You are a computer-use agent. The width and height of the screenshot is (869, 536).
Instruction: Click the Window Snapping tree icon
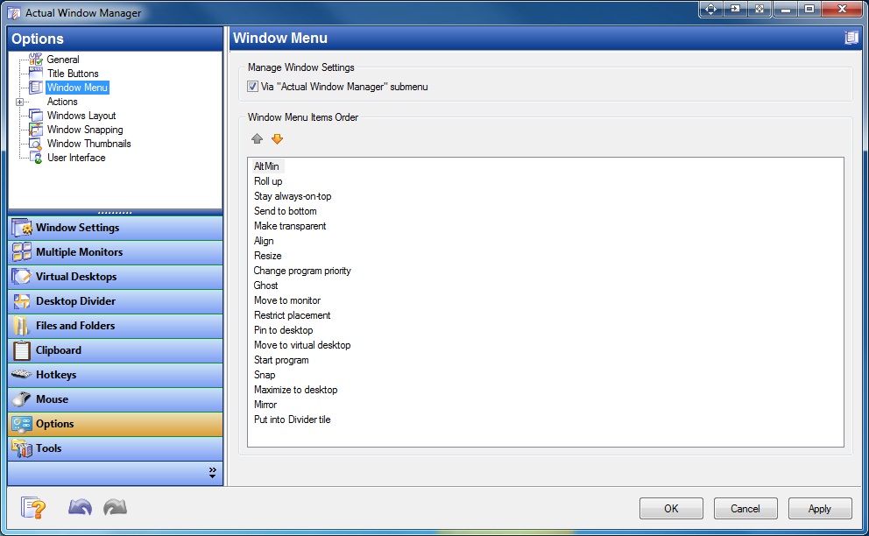coord(36,129)
